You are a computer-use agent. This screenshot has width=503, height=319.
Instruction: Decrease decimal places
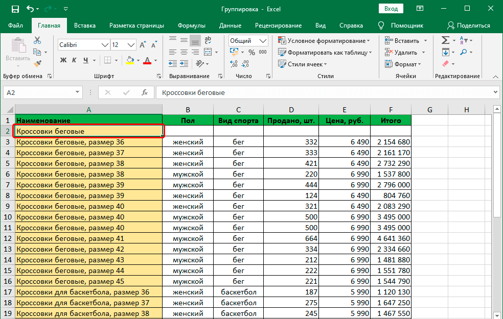(245, 64)
